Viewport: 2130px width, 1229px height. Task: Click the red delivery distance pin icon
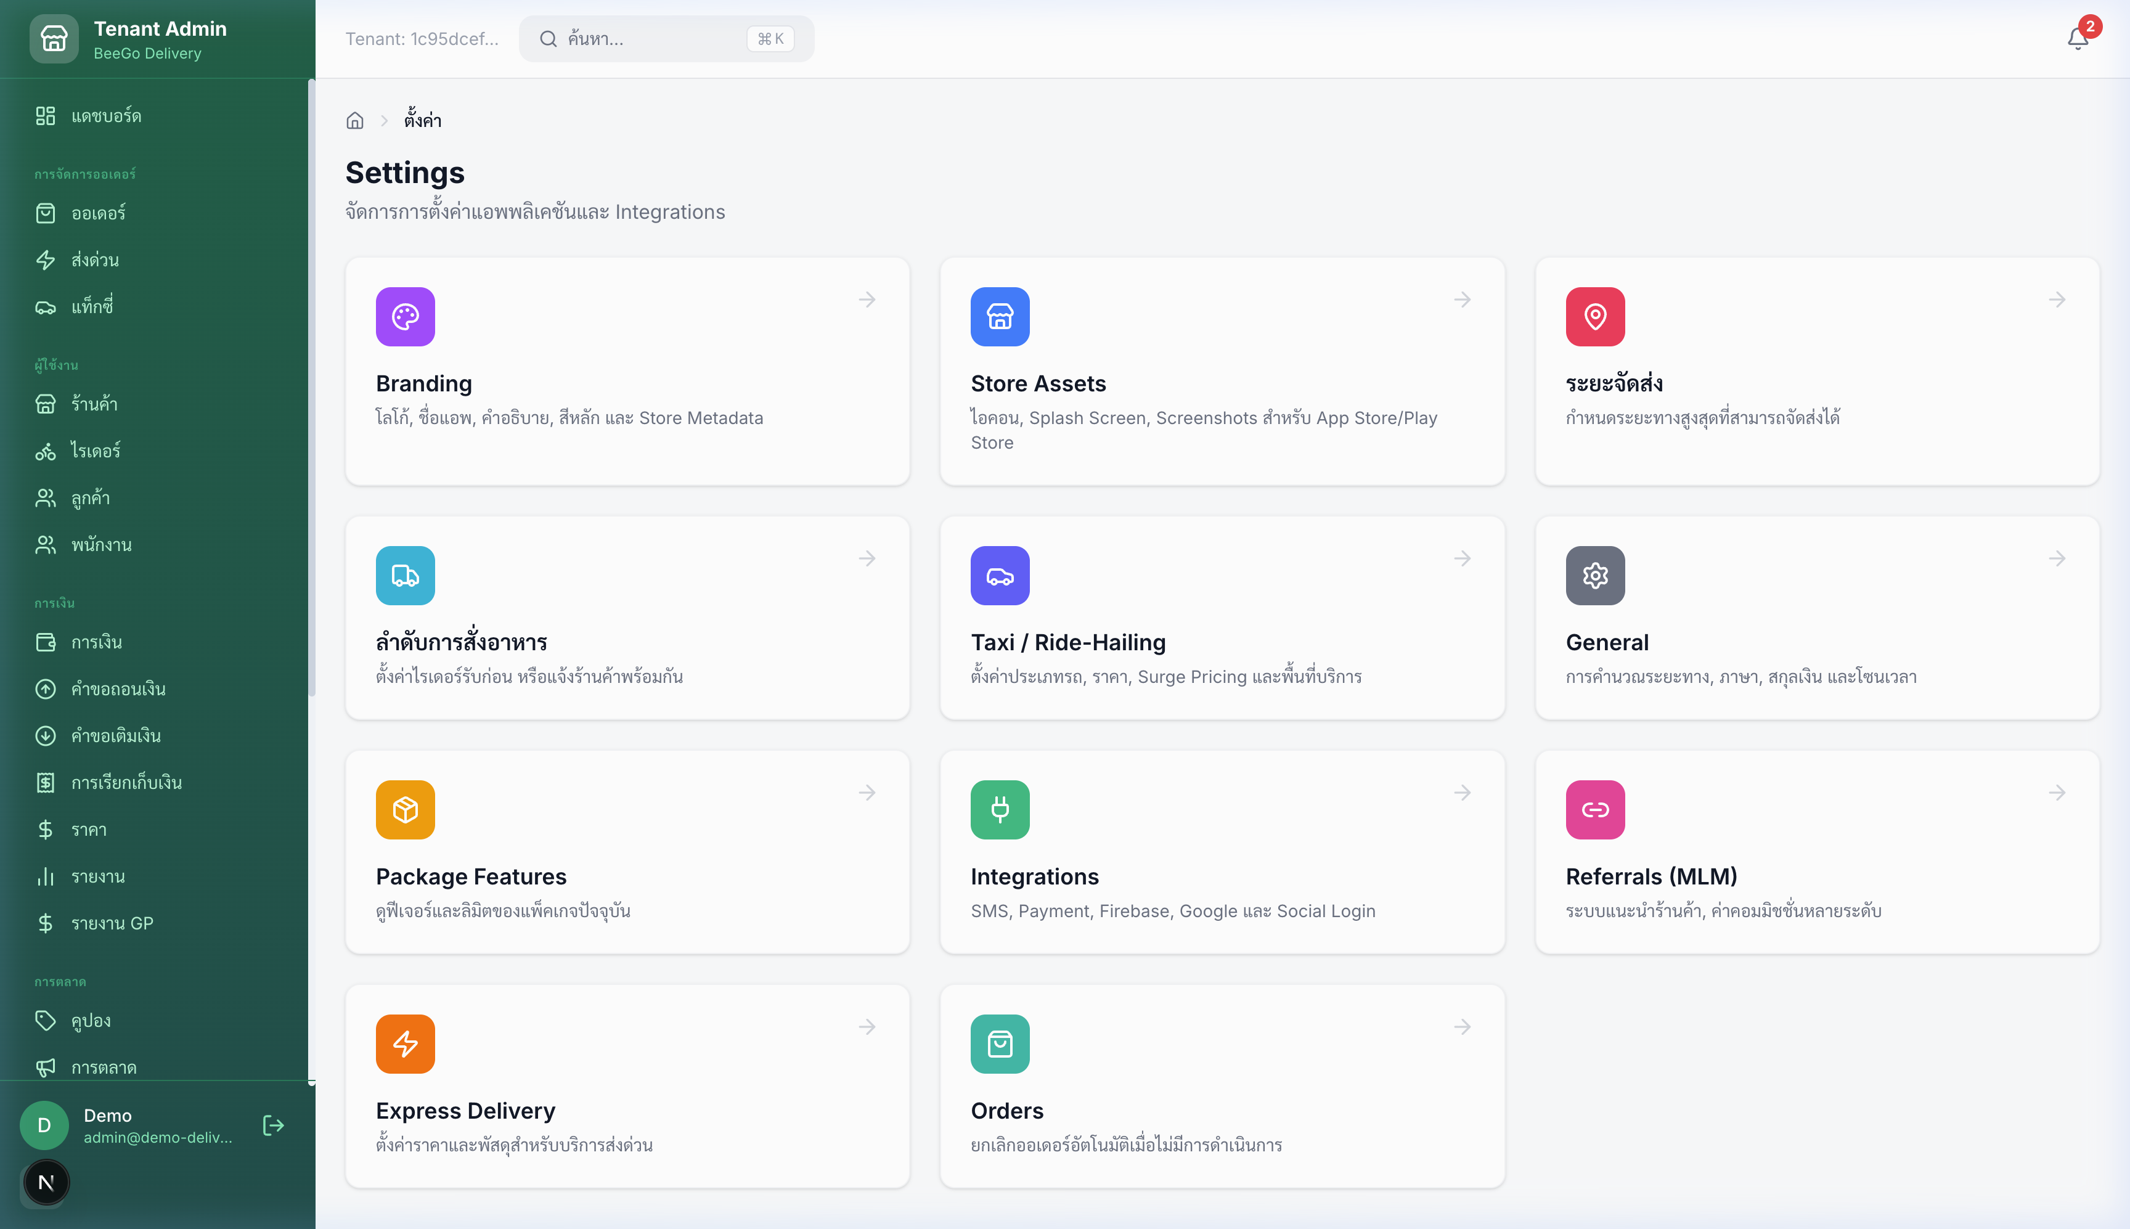[1594, 317]
